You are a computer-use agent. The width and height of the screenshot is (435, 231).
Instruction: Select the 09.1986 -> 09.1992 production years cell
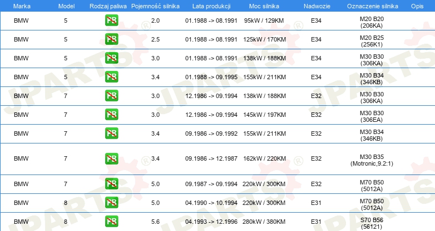tap(211, 134)
